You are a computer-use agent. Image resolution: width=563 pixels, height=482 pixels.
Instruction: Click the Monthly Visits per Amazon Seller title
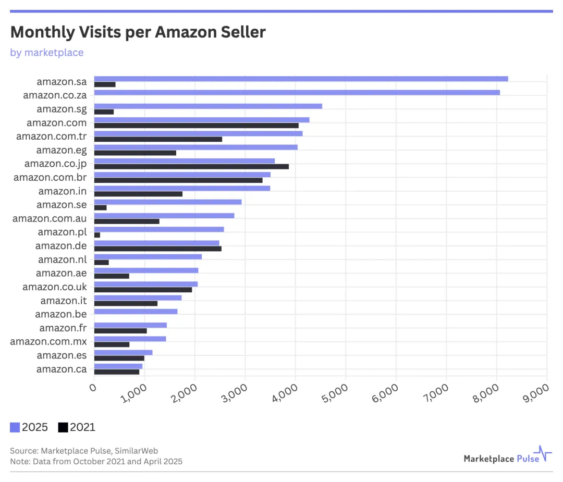pos(138,32)
